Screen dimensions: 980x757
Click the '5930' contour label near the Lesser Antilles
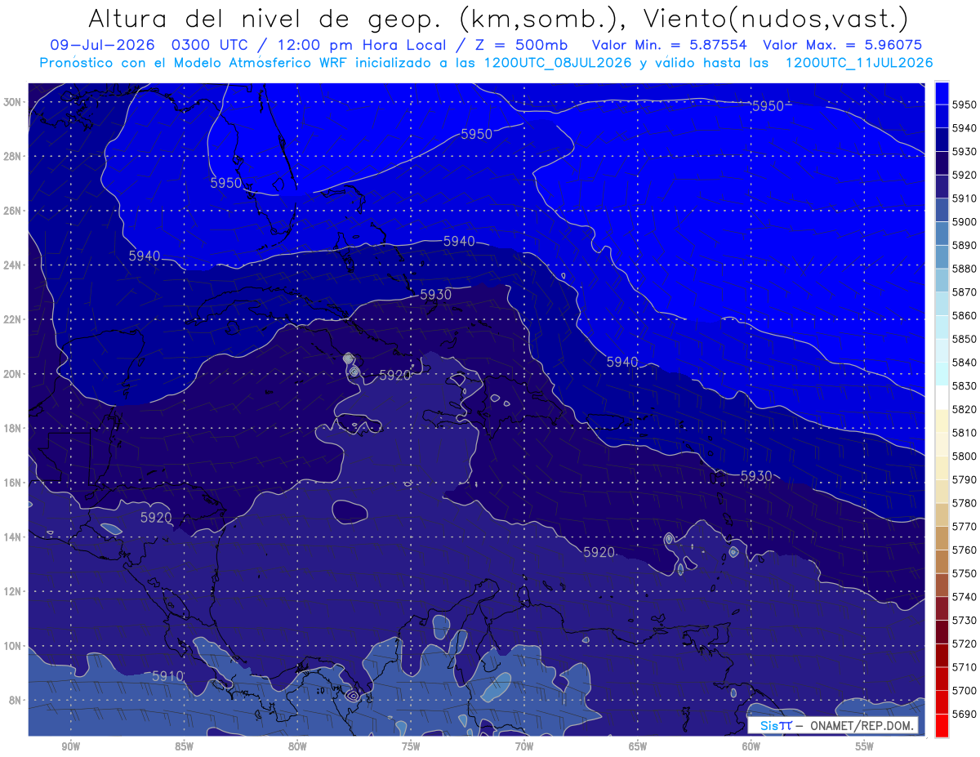click(756, 475)
